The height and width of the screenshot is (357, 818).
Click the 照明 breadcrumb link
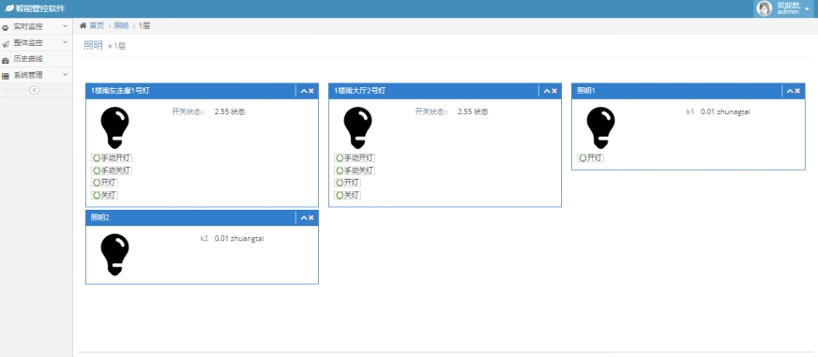point(121,25)
